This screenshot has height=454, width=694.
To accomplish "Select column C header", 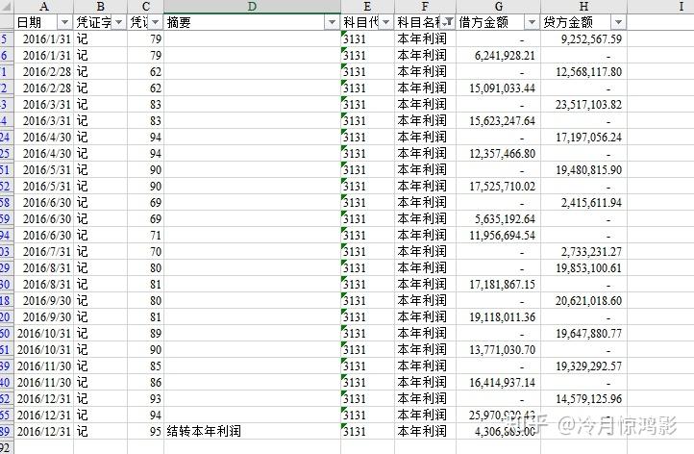I will pos(145,7).
